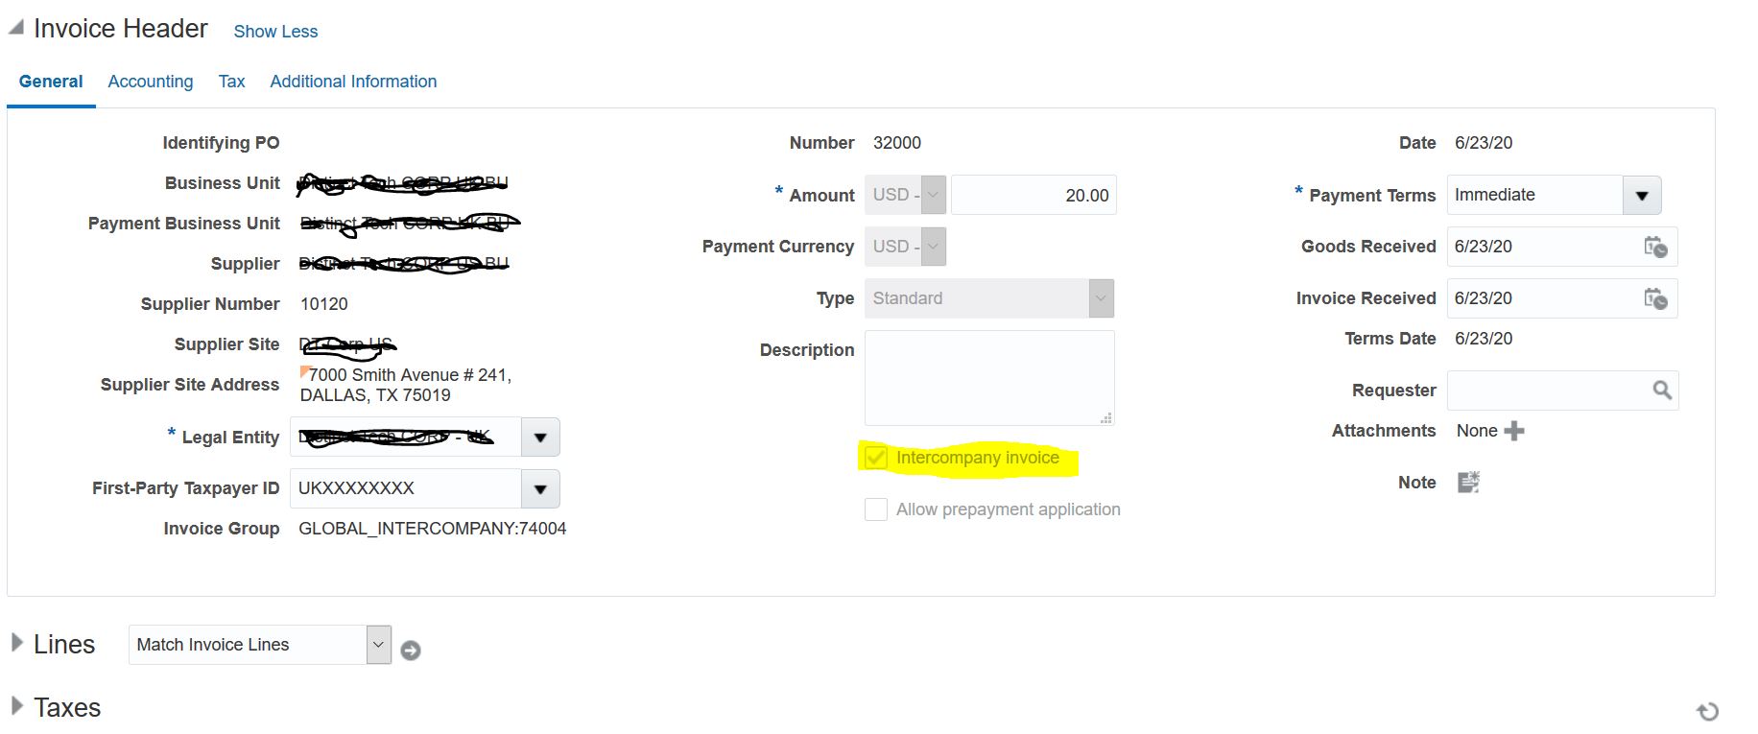Create a note using the Note icon
Screen dimensions: 1758x734
(x=1467, y=482)
